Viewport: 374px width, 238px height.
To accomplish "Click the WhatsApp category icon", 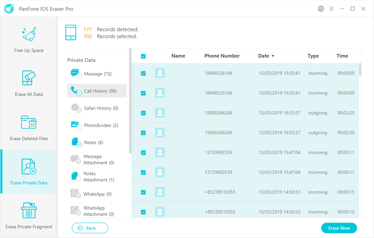I will 75,194.
